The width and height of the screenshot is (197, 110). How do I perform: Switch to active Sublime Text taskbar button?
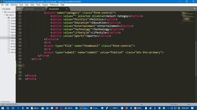click(84, 108)
